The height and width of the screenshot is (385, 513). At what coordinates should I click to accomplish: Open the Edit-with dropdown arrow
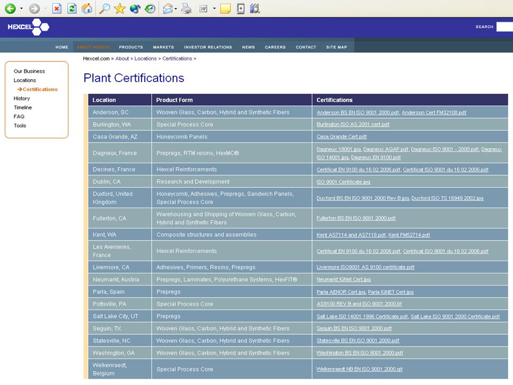tap(214, 9)
